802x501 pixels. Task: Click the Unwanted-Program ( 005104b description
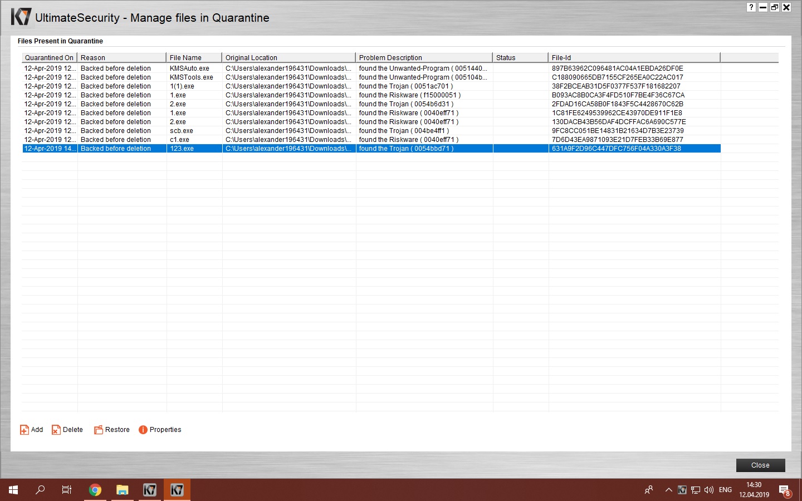(x=423, y=77)
